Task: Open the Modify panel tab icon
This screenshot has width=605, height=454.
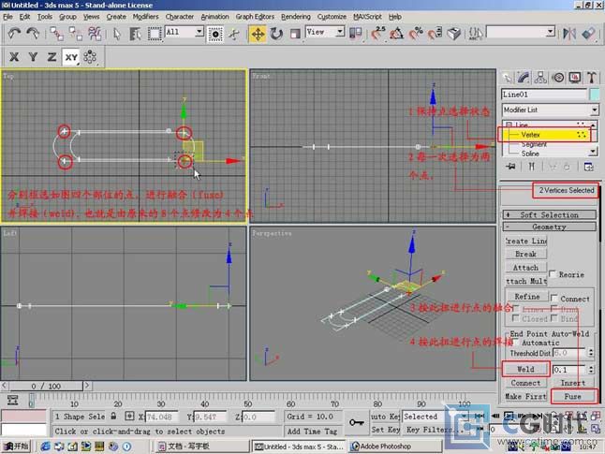Action: (524, 78)
